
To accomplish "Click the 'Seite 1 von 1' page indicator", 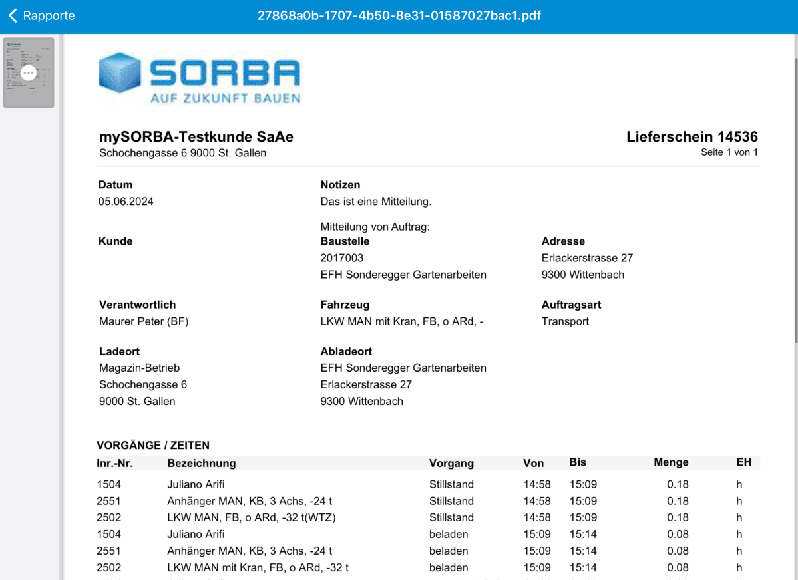I will point(729,152).
